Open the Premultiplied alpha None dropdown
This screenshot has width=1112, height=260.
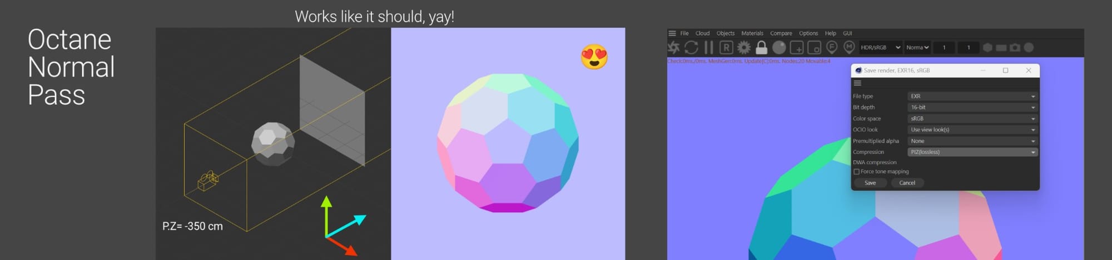pyautogui.click(x=972, y=141)
